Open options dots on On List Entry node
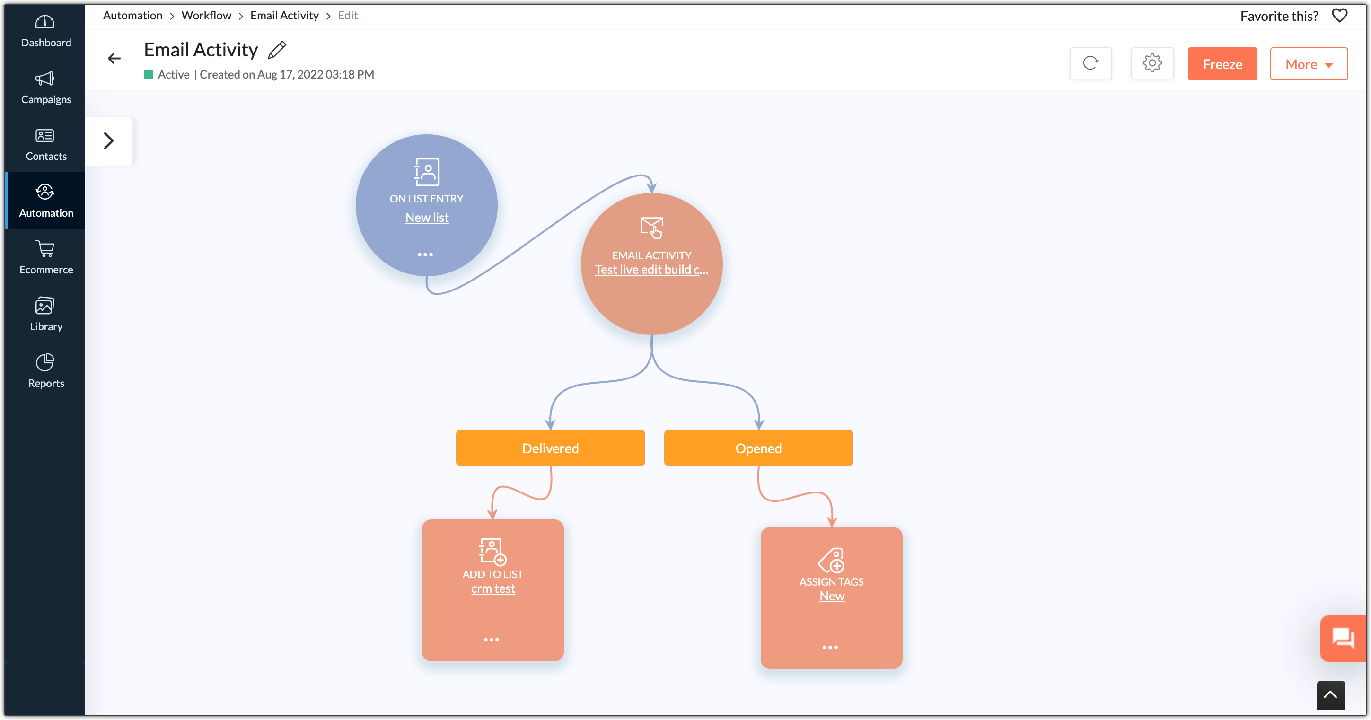This screenshot has width=1371, height=720. pos(425,255)
